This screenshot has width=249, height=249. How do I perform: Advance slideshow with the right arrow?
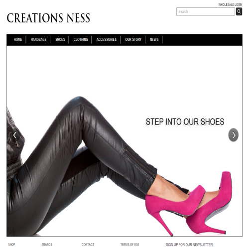[x=234, y=135]
